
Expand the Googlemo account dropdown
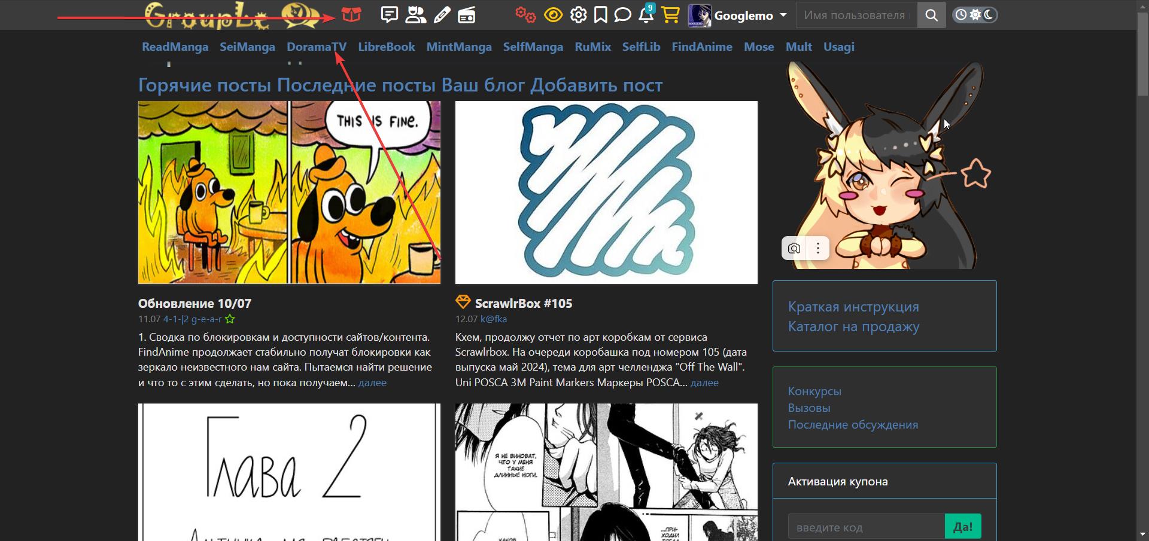pyautogui.click(x=783, y=16)
